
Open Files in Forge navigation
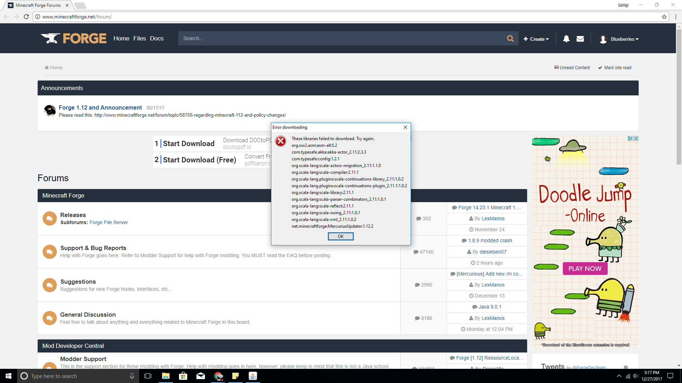point(140,38)
